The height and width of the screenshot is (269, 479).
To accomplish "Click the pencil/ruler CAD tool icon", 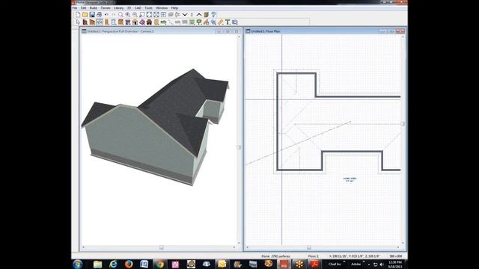I will pos(221,22).
